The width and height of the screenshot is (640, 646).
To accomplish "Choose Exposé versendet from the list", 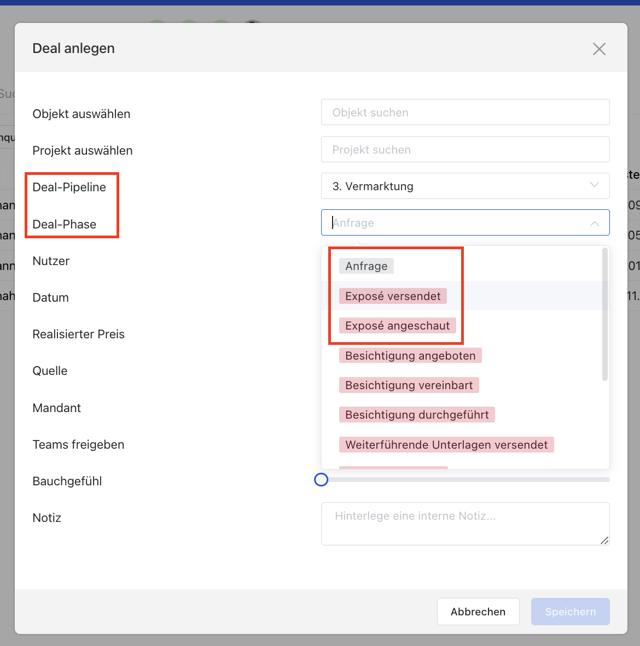I will coord(393,296).
